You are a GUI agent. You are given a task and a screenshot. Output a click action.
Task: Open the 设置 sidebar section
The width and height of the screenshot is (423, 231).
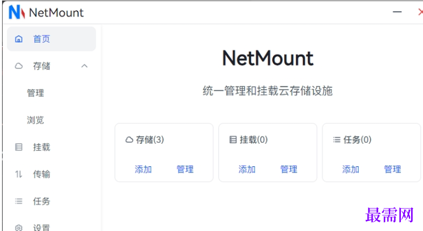[x=42, y=227]
